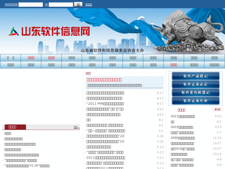Open 软件著作权登记 banner button
The image size is (225, 169).
[x=196, y=92]
